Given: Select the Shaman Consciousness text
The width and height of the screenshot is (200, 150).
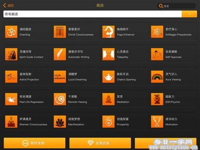Looking at the screenshot, I should pos(33,125).
